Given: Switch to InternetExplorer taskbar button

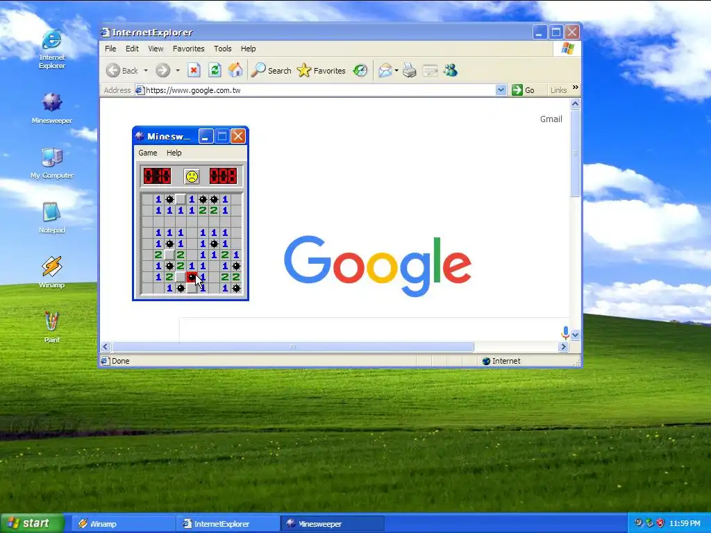Looking at the screenshot, I should coord(227,523).
